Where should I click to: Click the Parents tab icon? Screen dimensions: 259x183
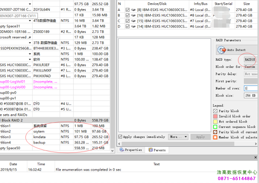[x=150, y=150]
